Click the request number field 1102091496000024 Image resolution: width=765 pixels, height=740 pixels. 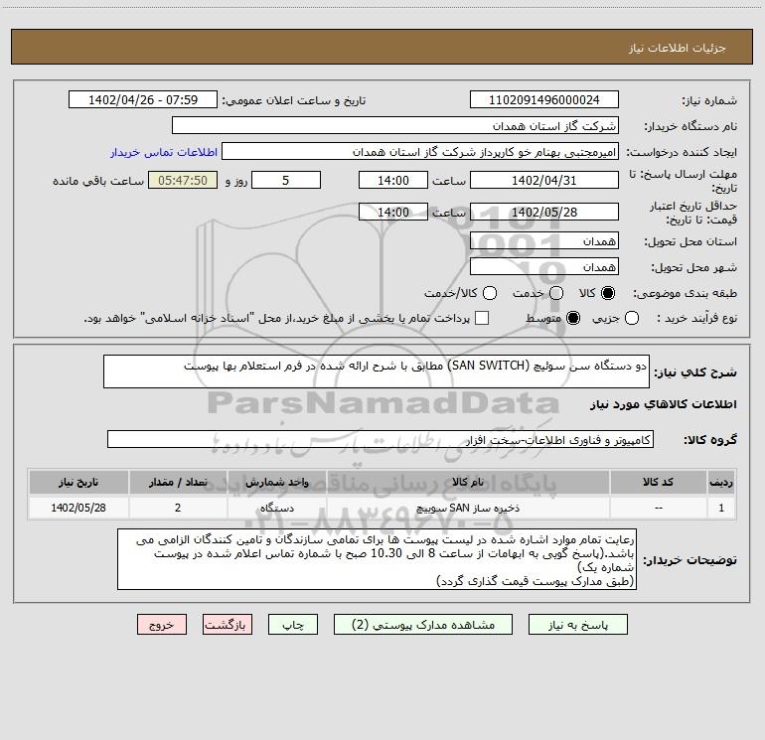tap(544, 100)
